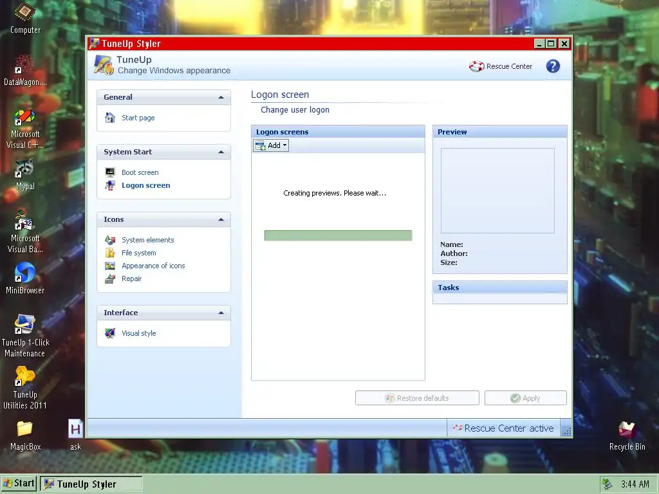Click the empty preview thumbnail box
The height and width of the screenshot is (494, 659).
tap(497, 190)
